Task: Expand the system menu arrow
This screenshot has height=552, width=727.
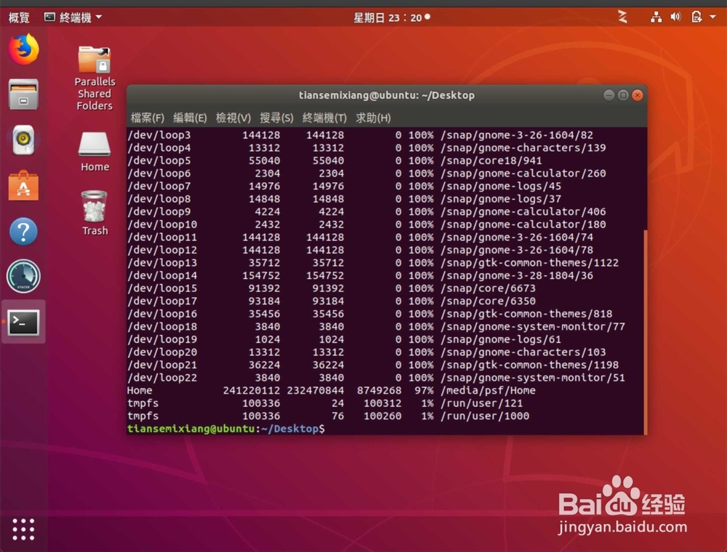Action: pyautogui.click(x=712, y=17)
